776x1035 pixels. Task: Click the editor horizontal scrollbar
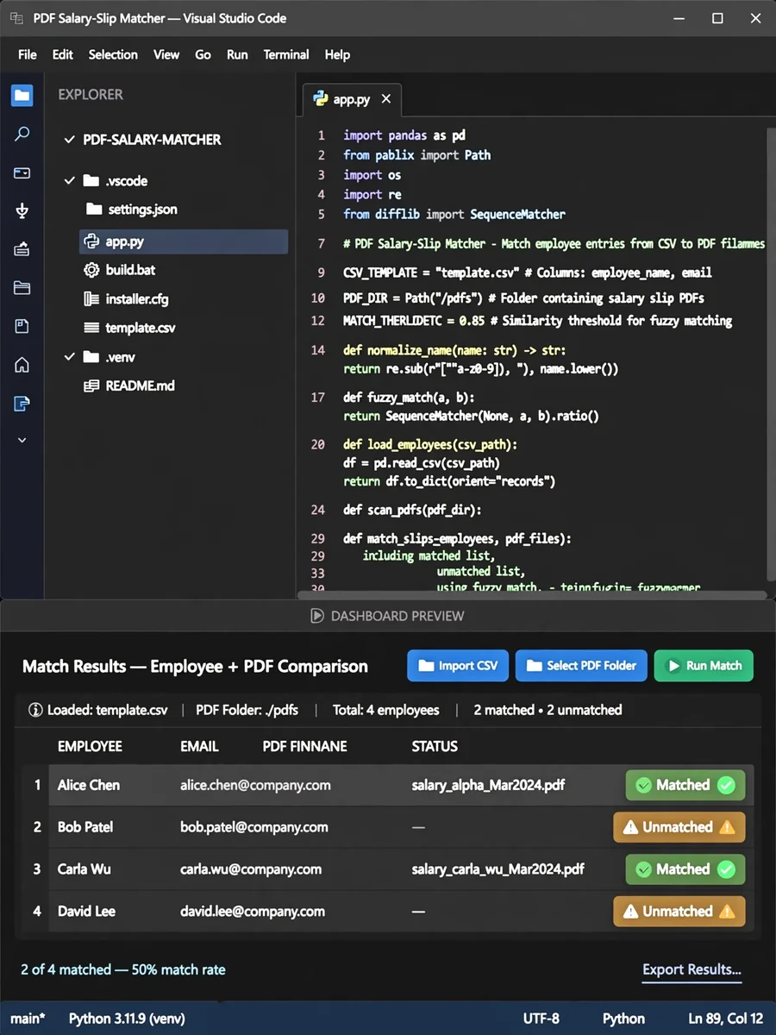532,595
